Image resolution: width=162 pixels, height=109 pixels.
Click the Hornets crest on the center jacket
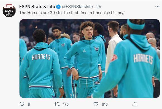click(x=97, y=49)
